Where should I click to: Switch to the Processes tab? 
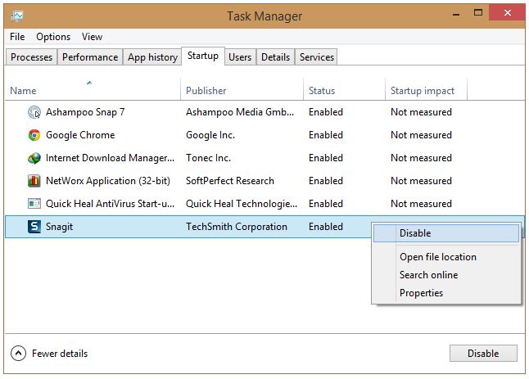tap(31, 57)
